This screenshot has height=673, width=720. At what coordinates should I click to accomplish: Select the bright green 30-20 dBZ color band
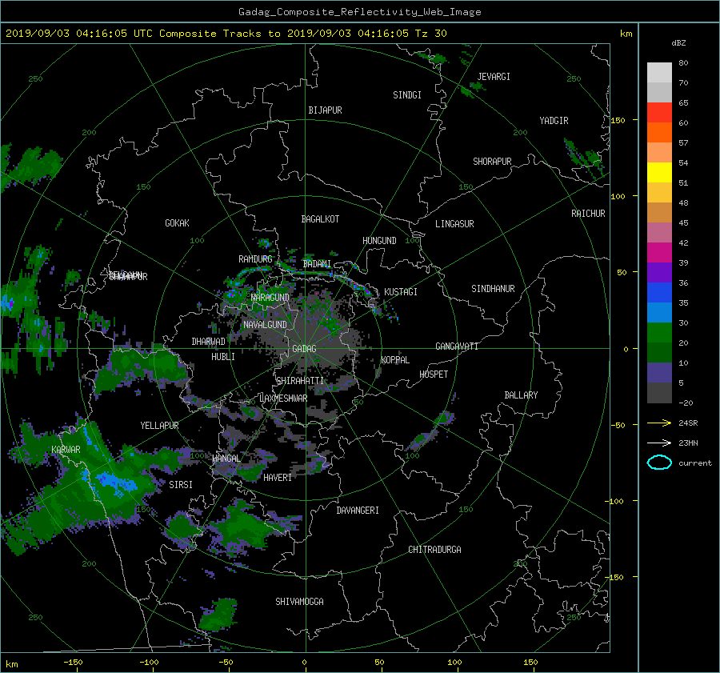(x=659, y=332)
